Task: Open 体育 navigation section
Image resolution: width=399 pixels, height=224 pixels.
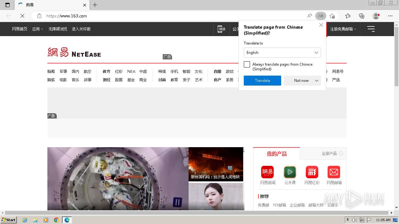Action: 107,72
